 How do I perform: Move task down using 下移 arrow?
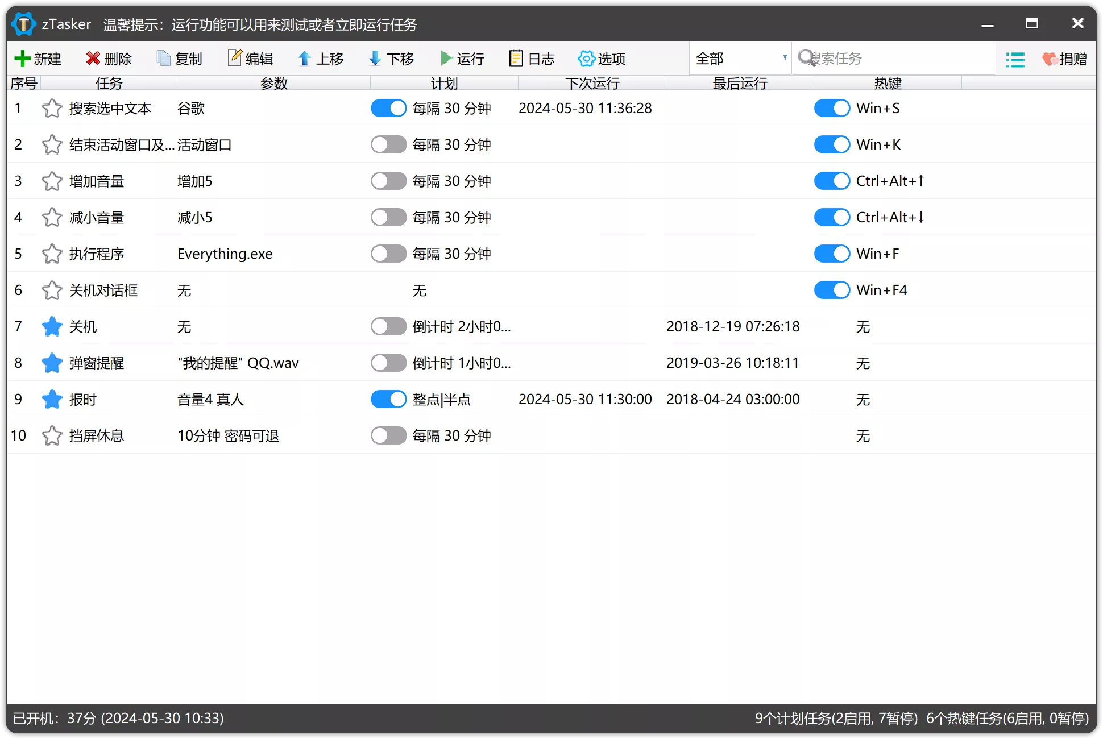point(391,59)
